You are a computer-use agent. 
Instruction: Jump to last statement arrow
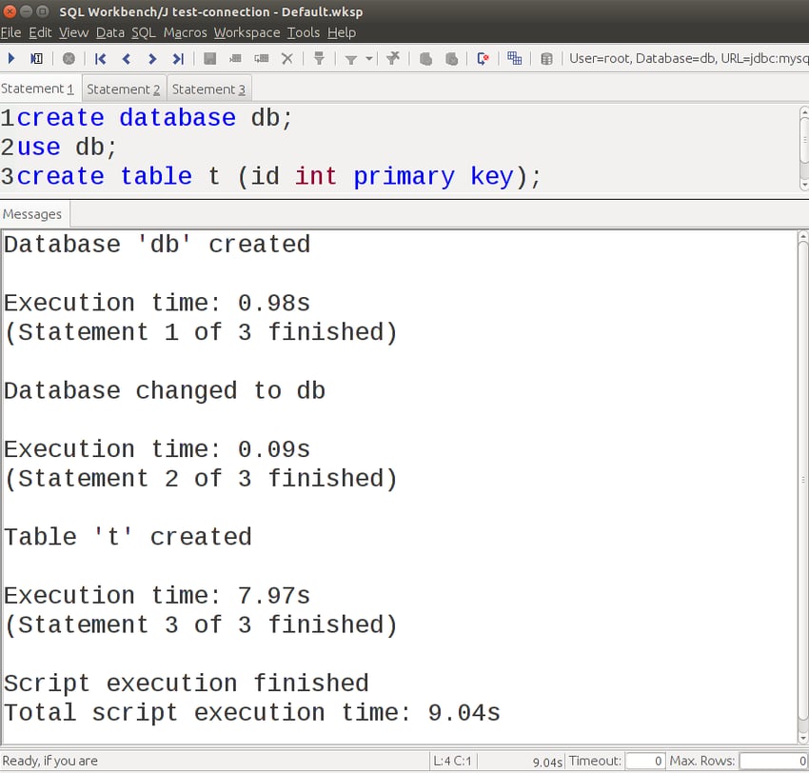pos(177,59)
